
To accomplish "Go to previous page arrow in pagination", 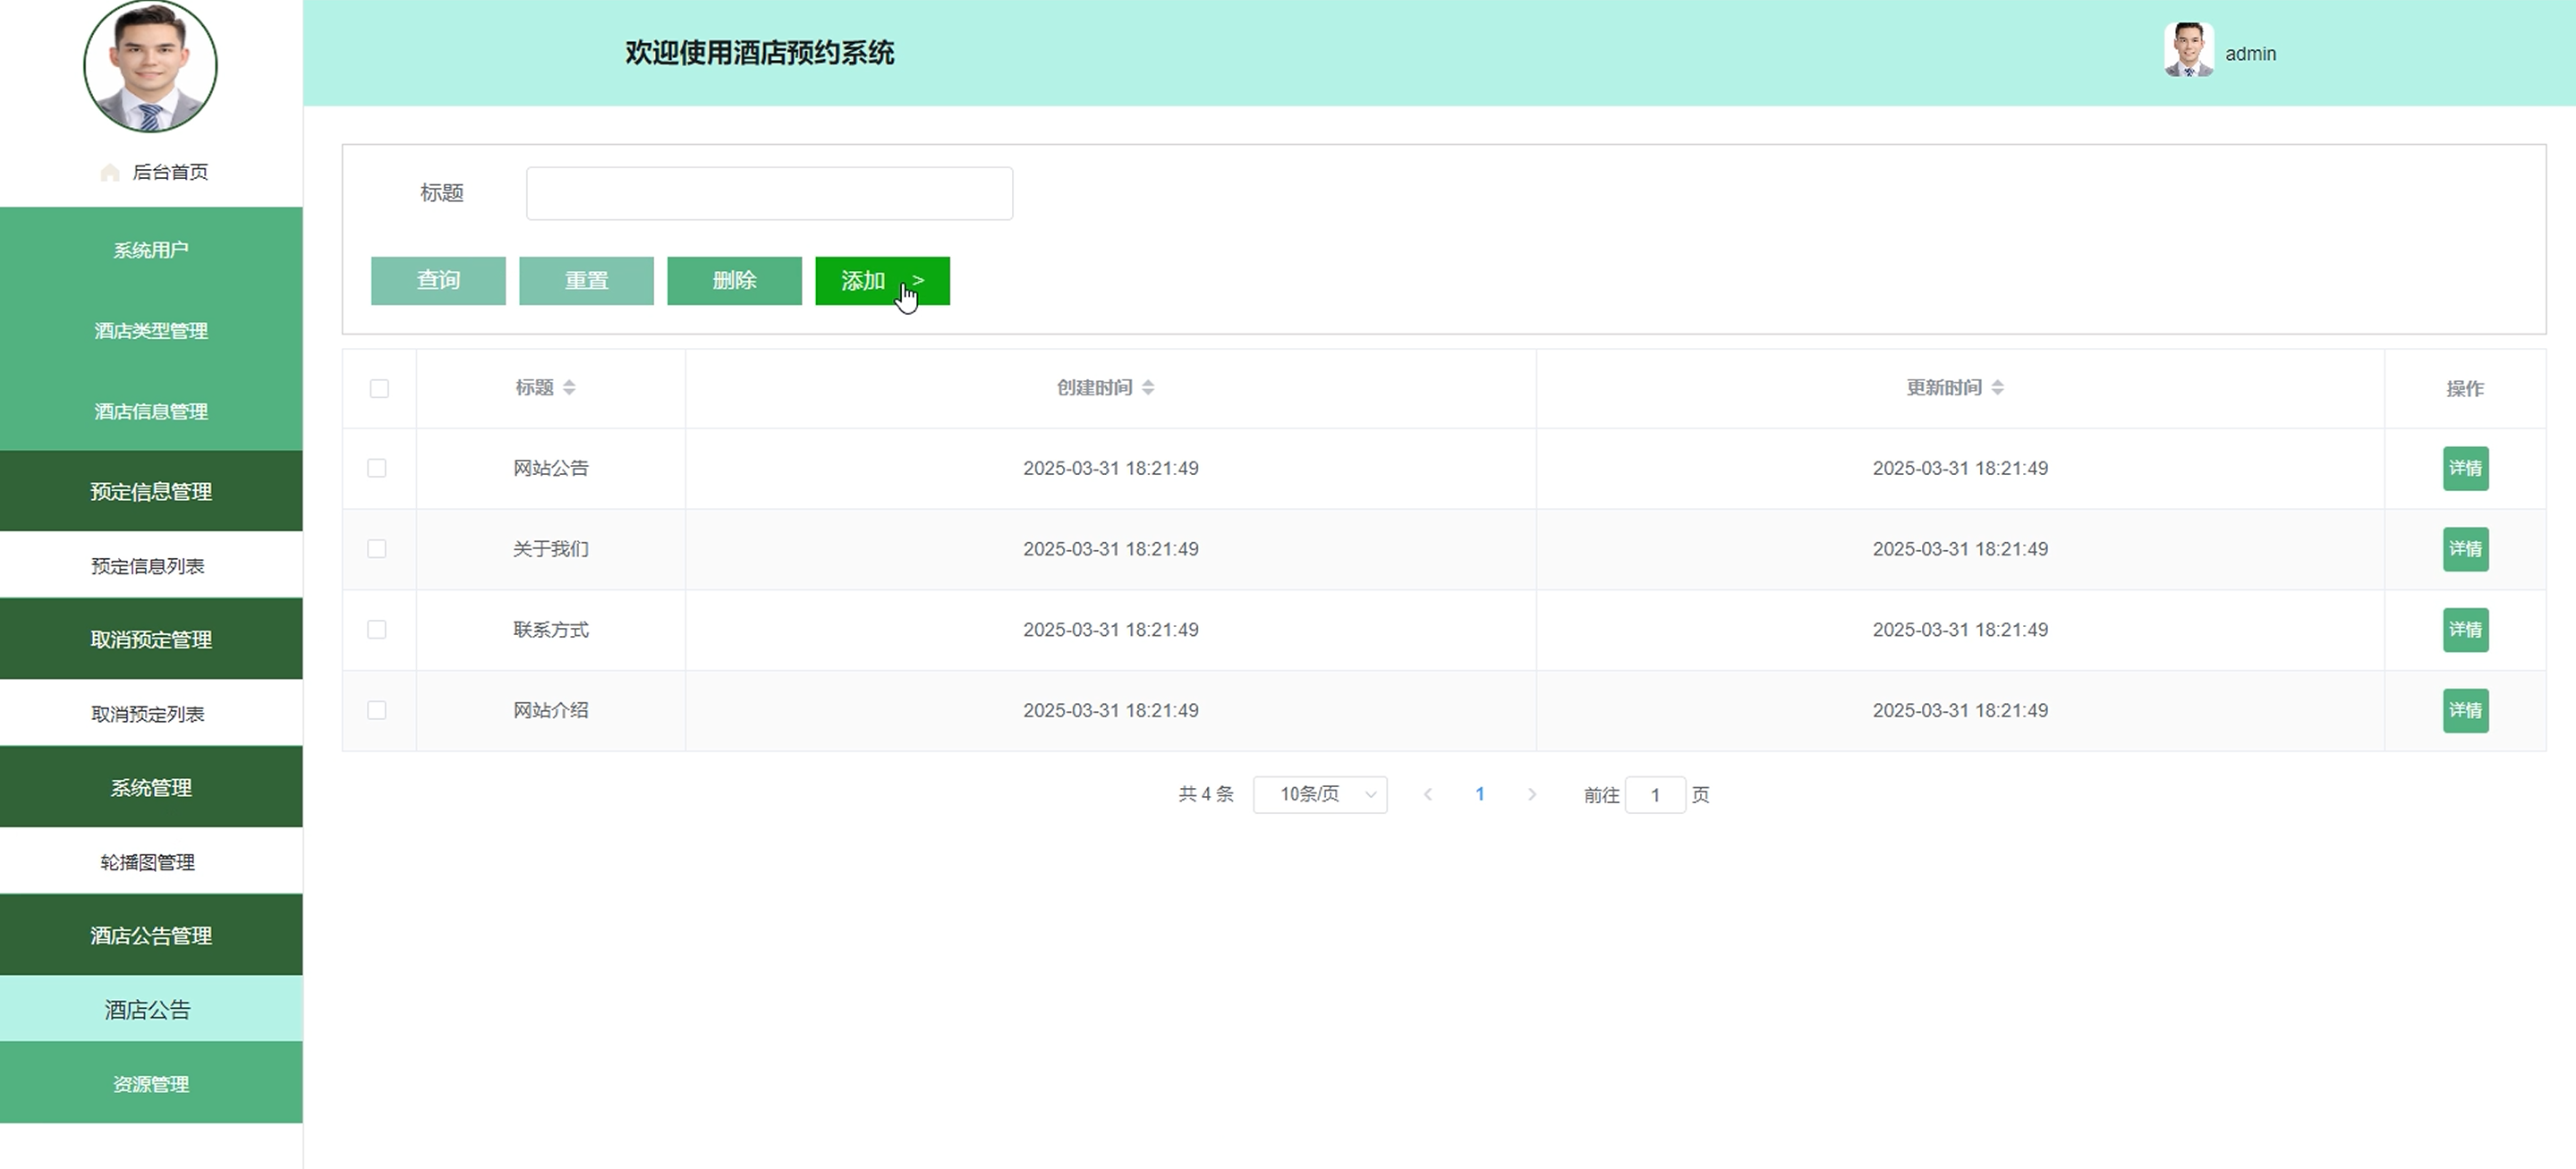I will coord(1428,795).
